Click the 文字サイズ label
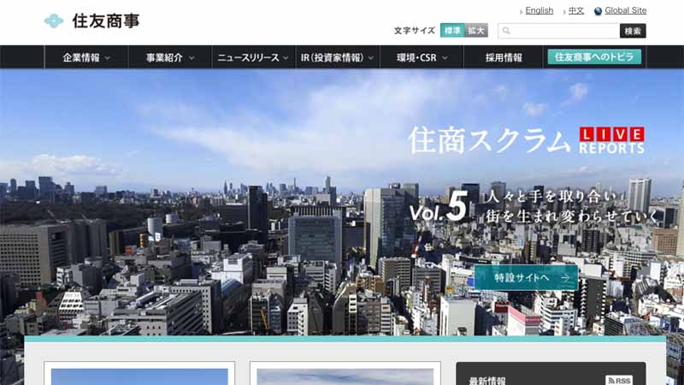 coord(415,31)
